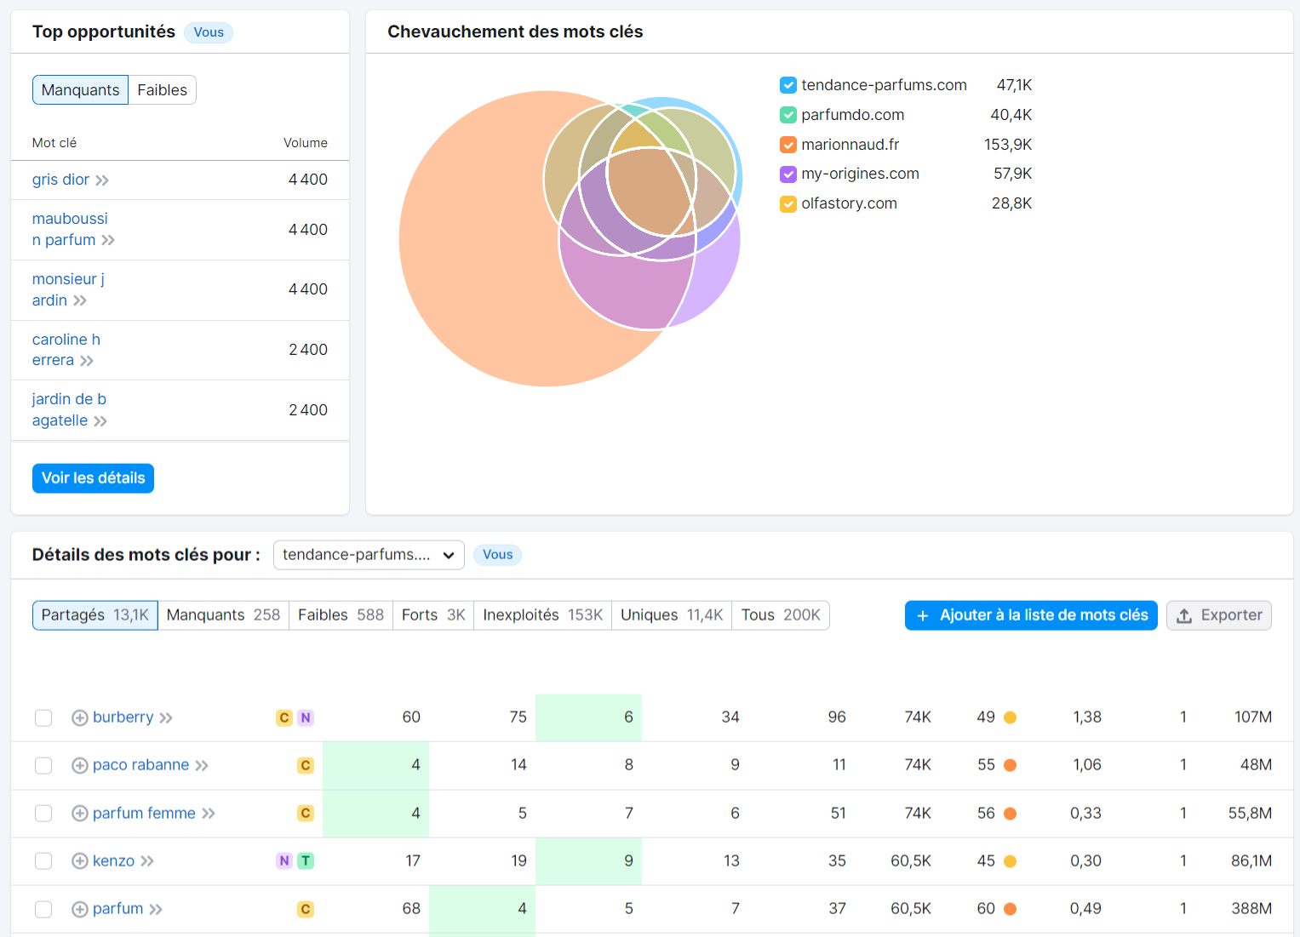Click the double-chevron icon after gris dior

pyautogui.click(x=102, y=180)
